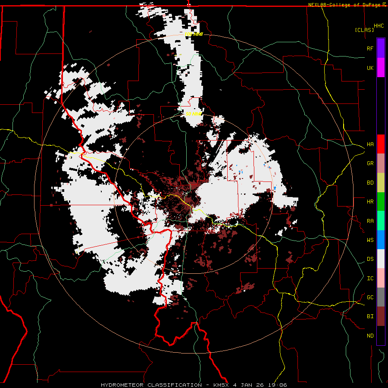The width and height of the screenshot is (388, 388).
Task: Select the HA red legend swatch
Action: (x=381, y=144)
